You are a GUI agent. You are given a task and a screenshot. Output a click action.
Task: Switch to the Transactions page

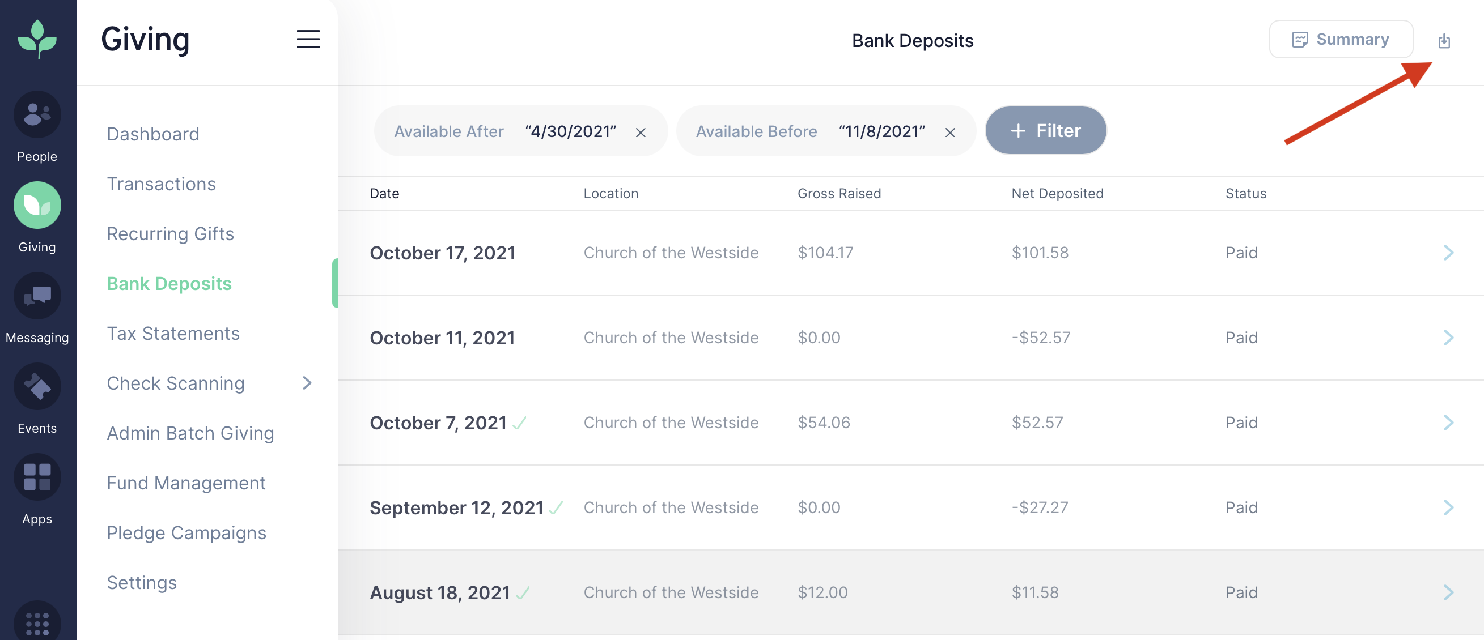coord(161,184)
